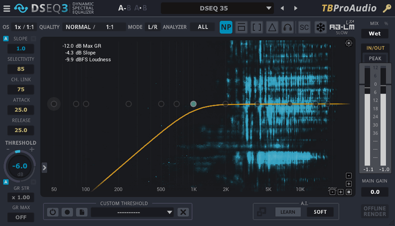The width and height of the screenshot is (395, 226).
Task: Click the RELEASE value 25.0
Action: point(21,130)
